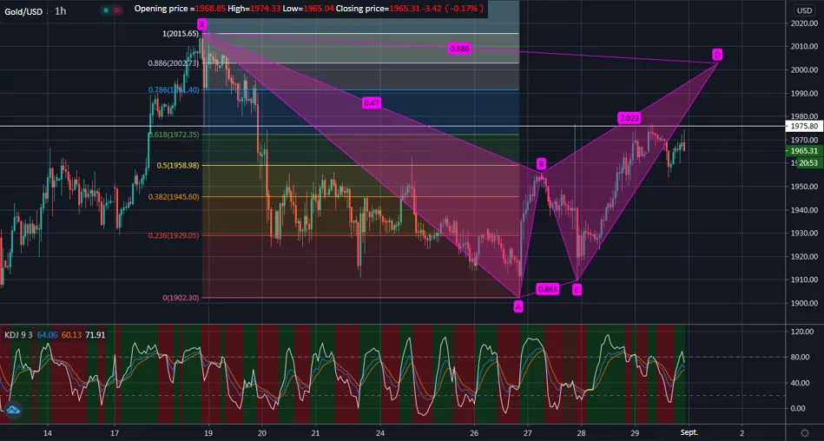
Task: Click the current price tag 1965.31
Action: point(804,151)
